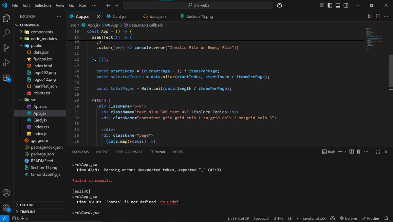This screenshot has height=222, width=393.
Task: Open errors and warnings count in status bar
Action: [x=20, y=218]
